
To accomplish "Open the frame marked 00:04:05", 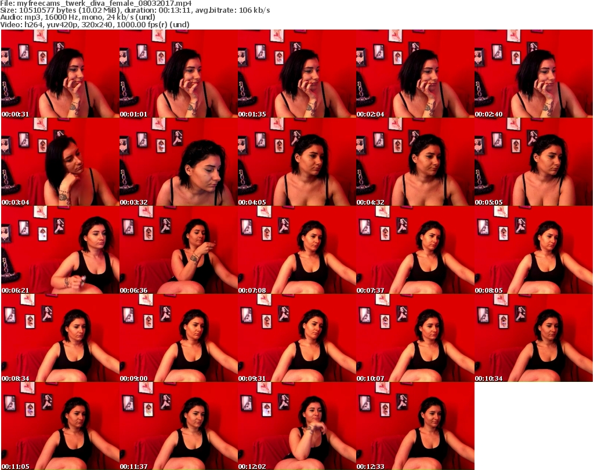I will (296, 162).
